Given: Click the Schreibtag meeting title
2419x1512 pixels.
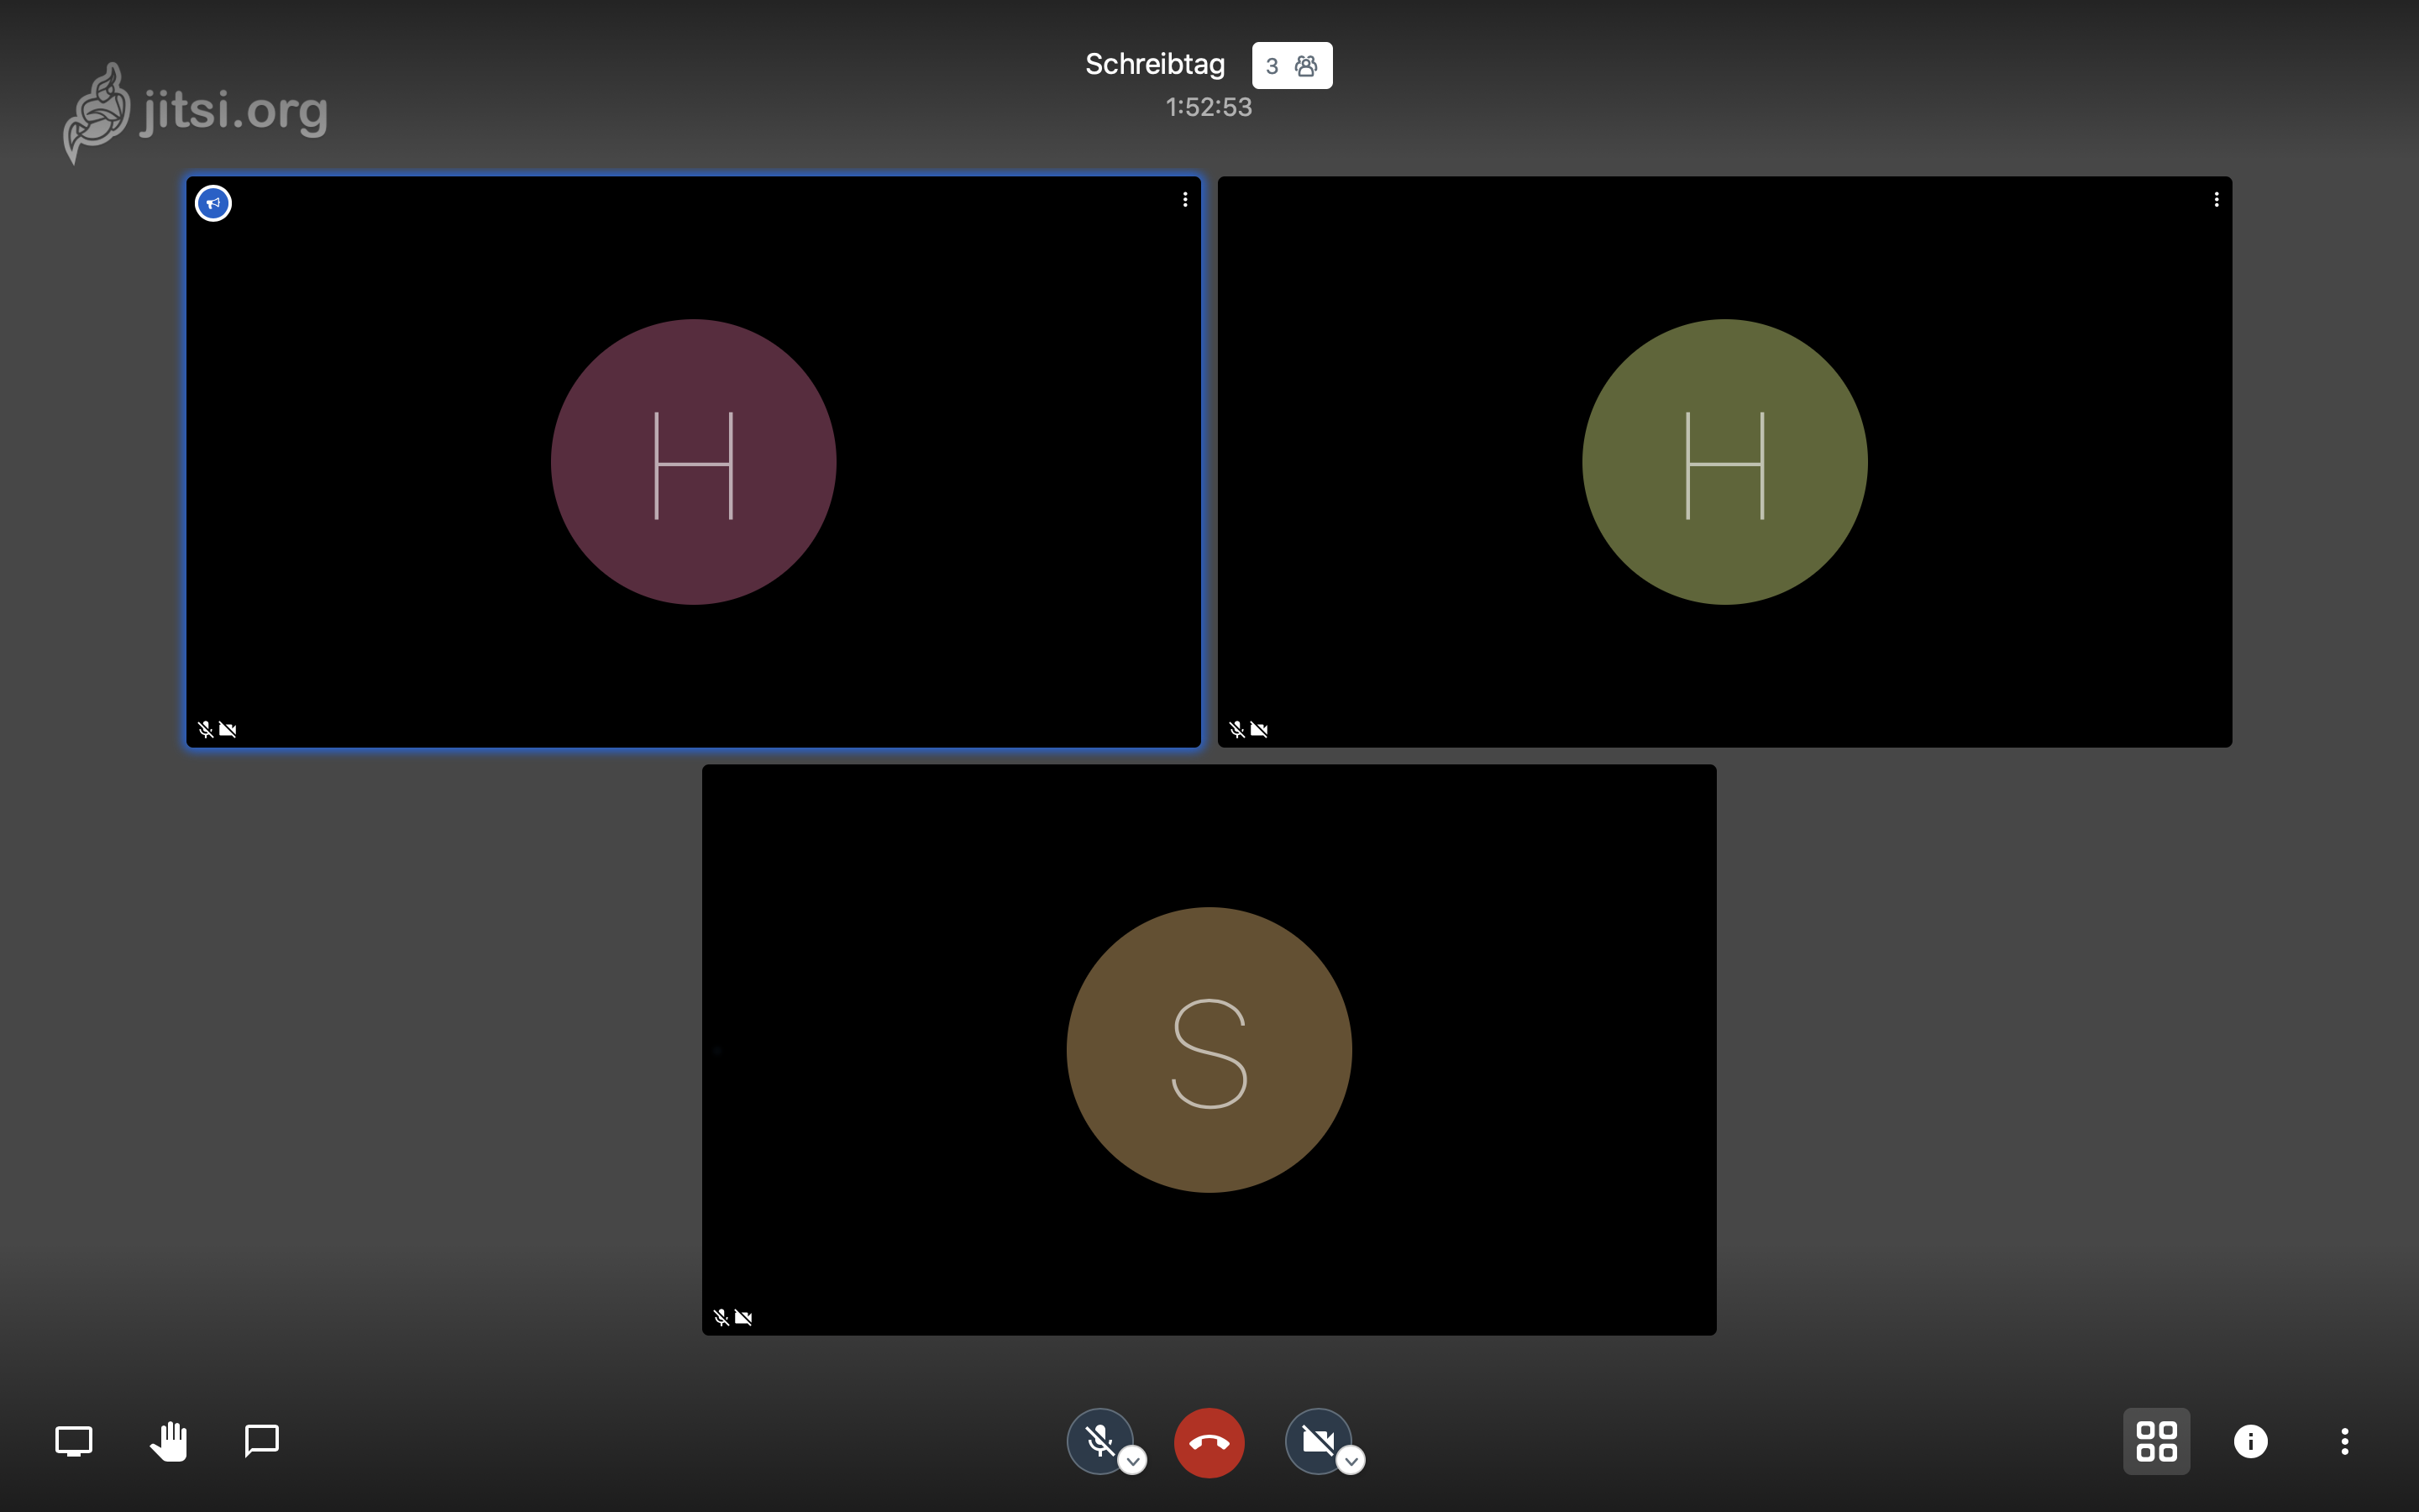Looking at the screenshot, I should (1155, 64).
